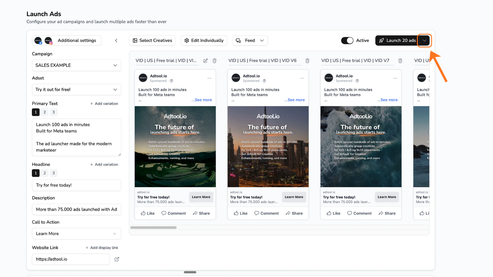Image resolution: width=493 pixels, height=277 pixels.
Task: Click VID V7 ad creative ocean waves image
Action: 361,147
